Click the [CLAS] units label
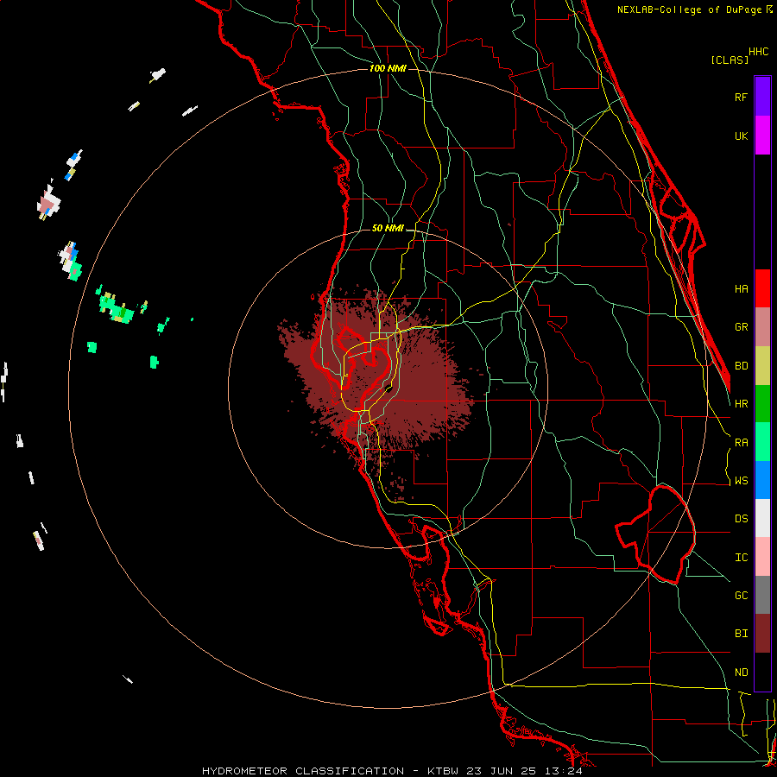 point(730,60)
